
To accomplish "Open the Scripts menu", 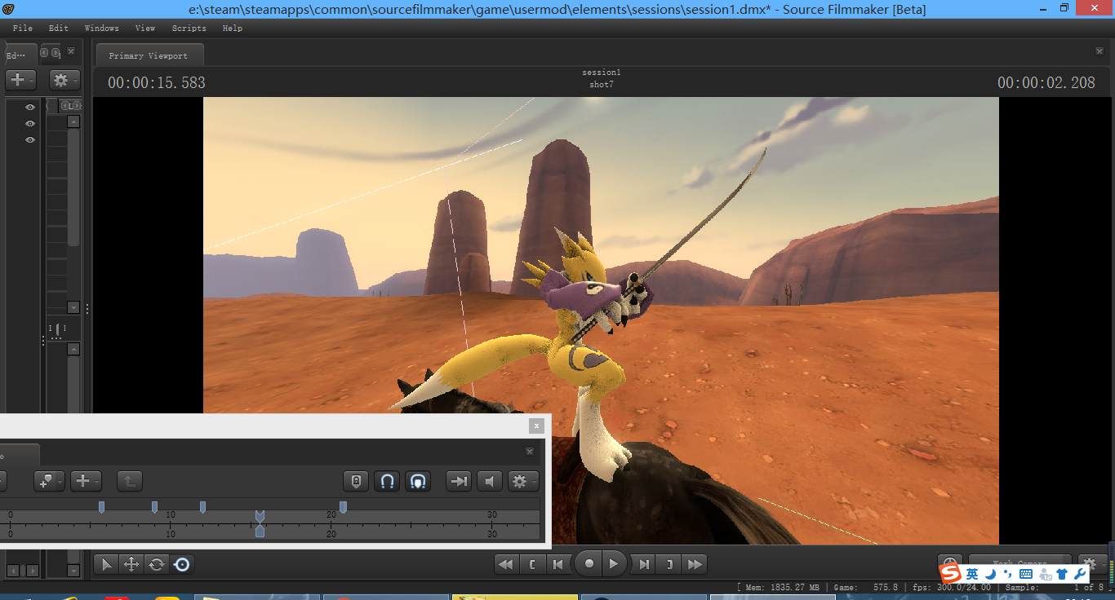I will (x=189, y=28).
